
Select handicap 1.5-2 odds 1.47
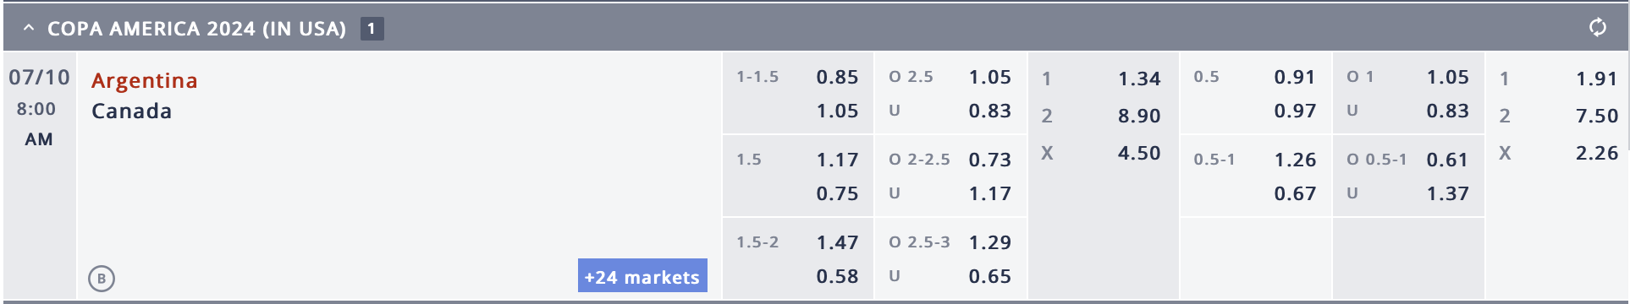tap(837, 242)
